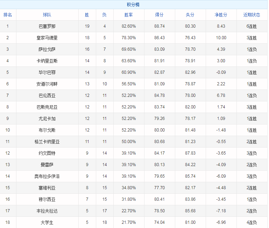Select team name 卡纳里亚斯
The image size is (269, 228).
(x=47, y=61)
